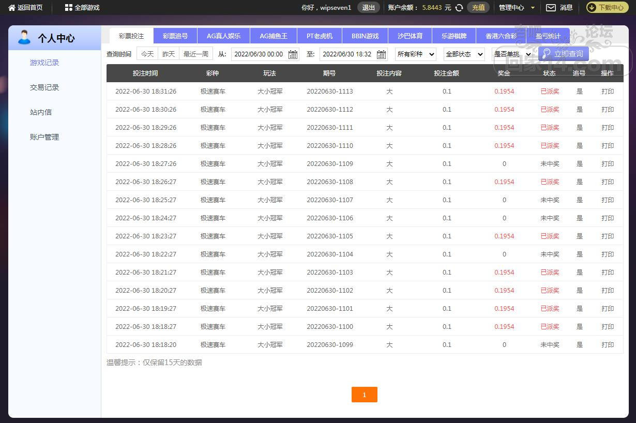636x423 pixels.
Task: Click the envelope 消息 icon
Action: [x=551, y=8]
